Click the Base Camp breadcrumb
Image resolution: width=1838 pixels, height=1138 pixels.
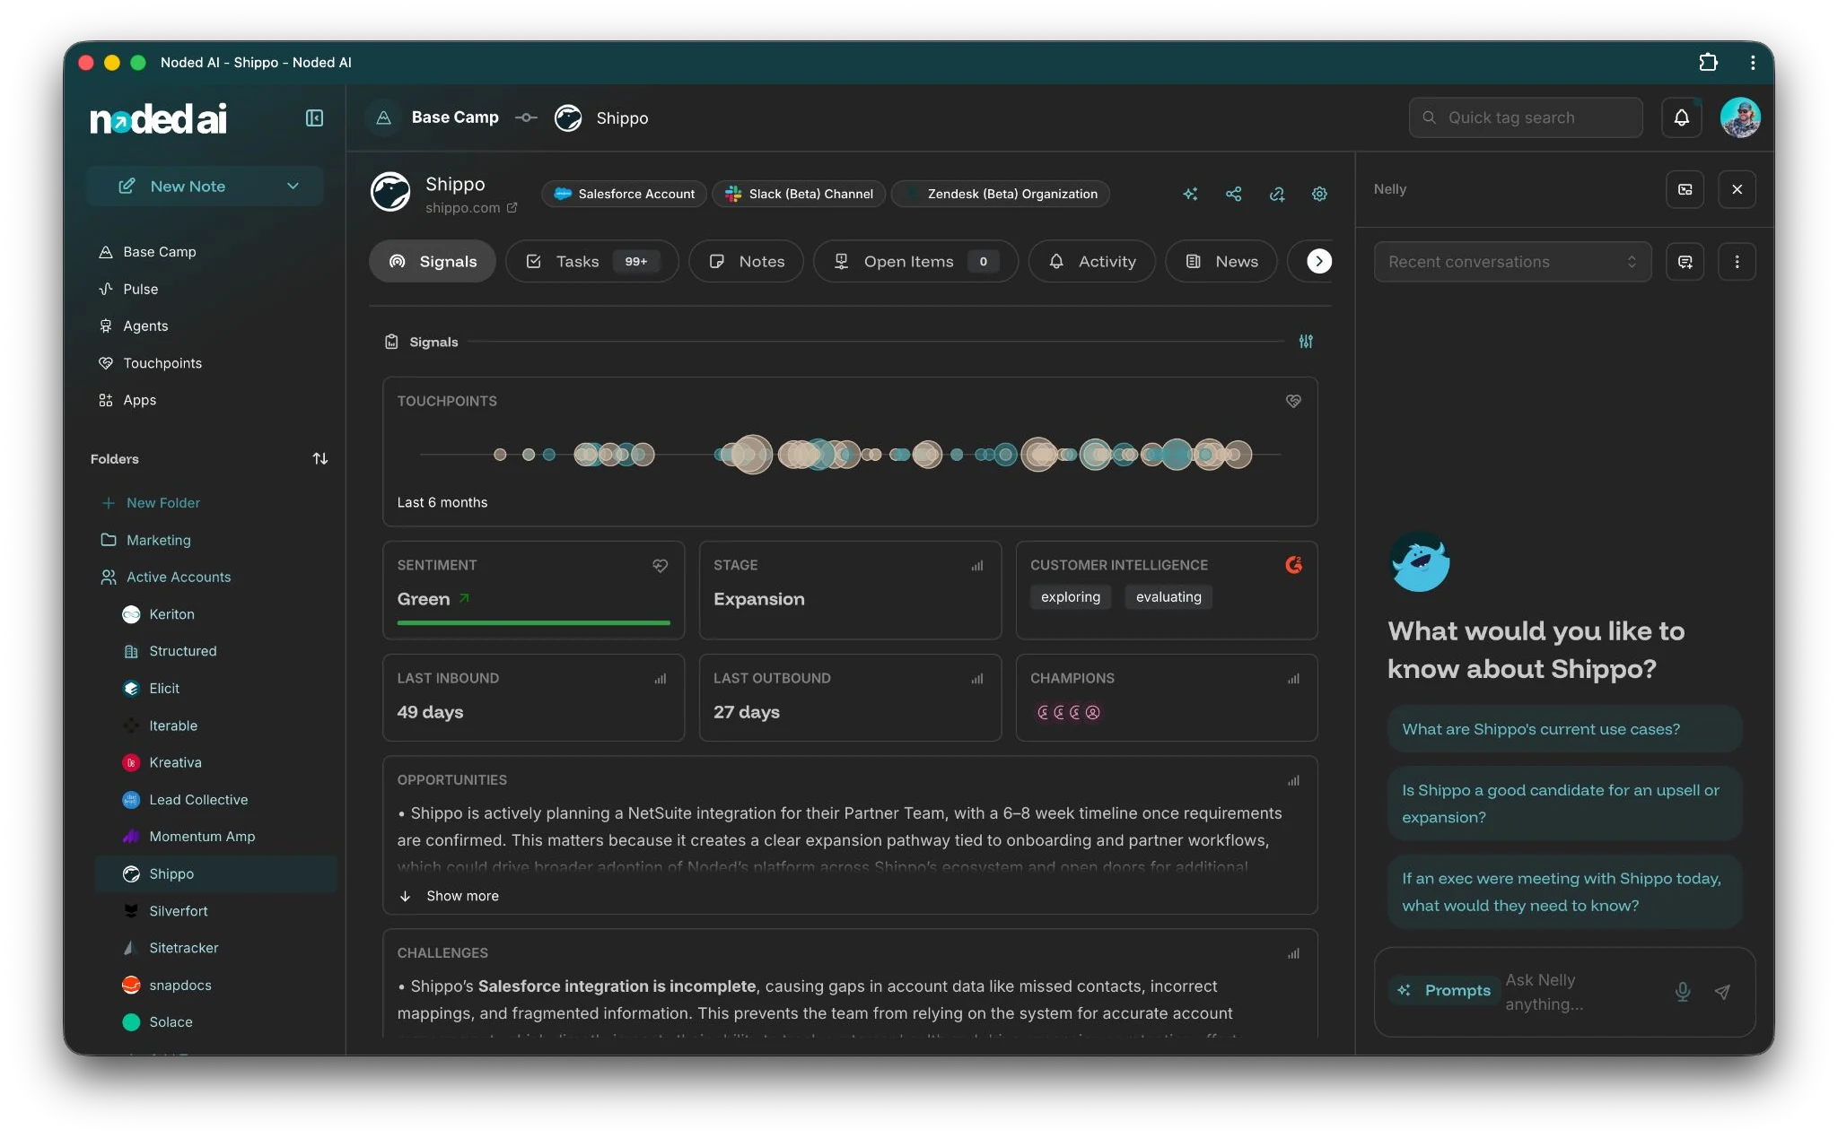pos(455,117)
